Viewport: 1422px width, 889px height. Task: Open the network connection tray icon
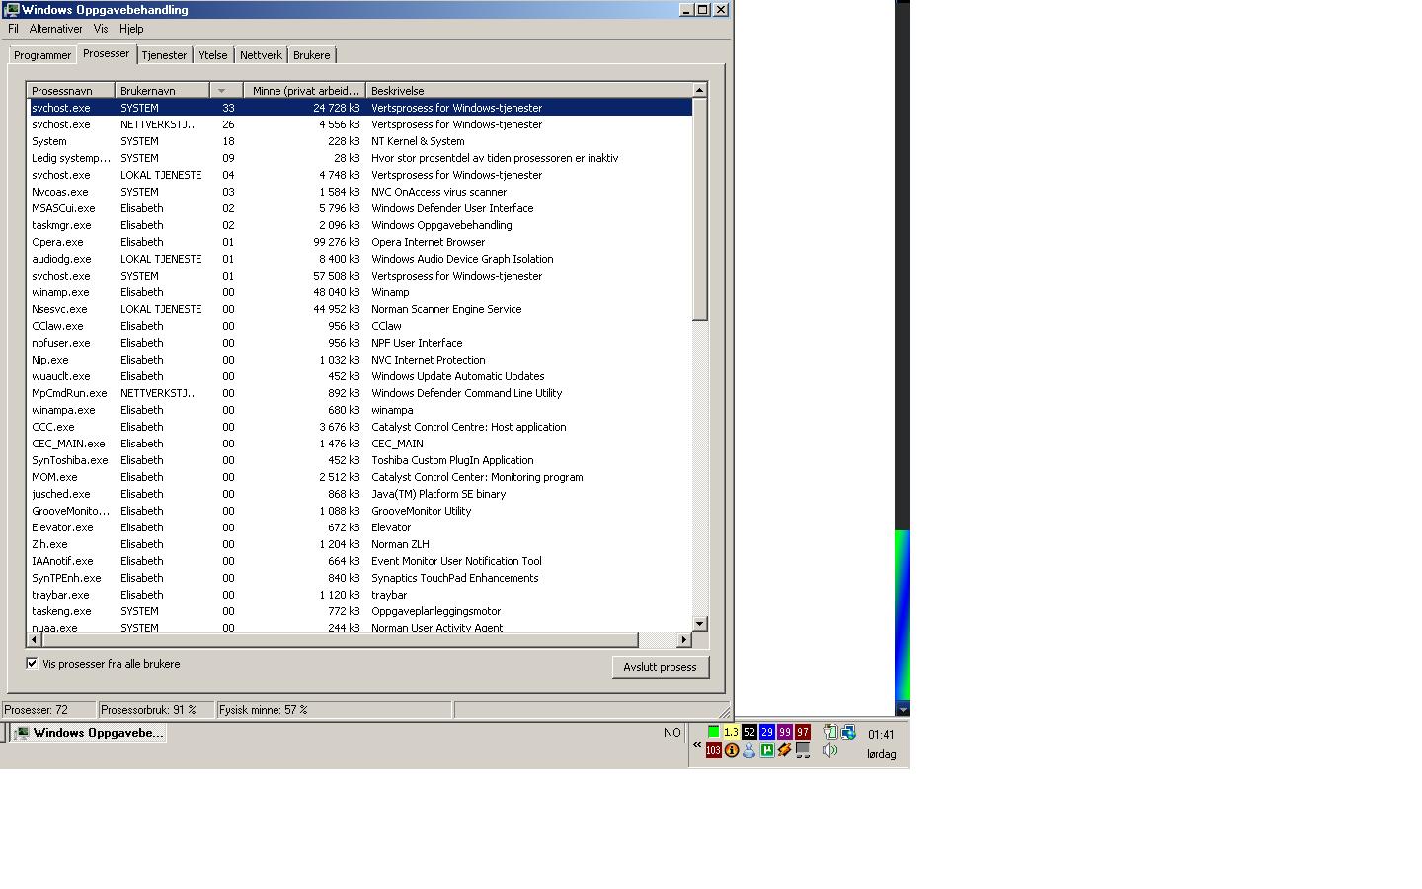848,732
